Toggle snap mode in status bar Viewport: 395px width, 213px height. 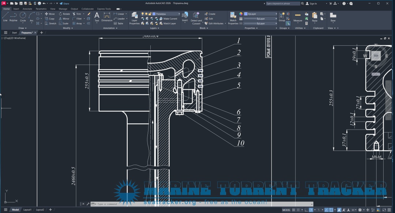298,210
